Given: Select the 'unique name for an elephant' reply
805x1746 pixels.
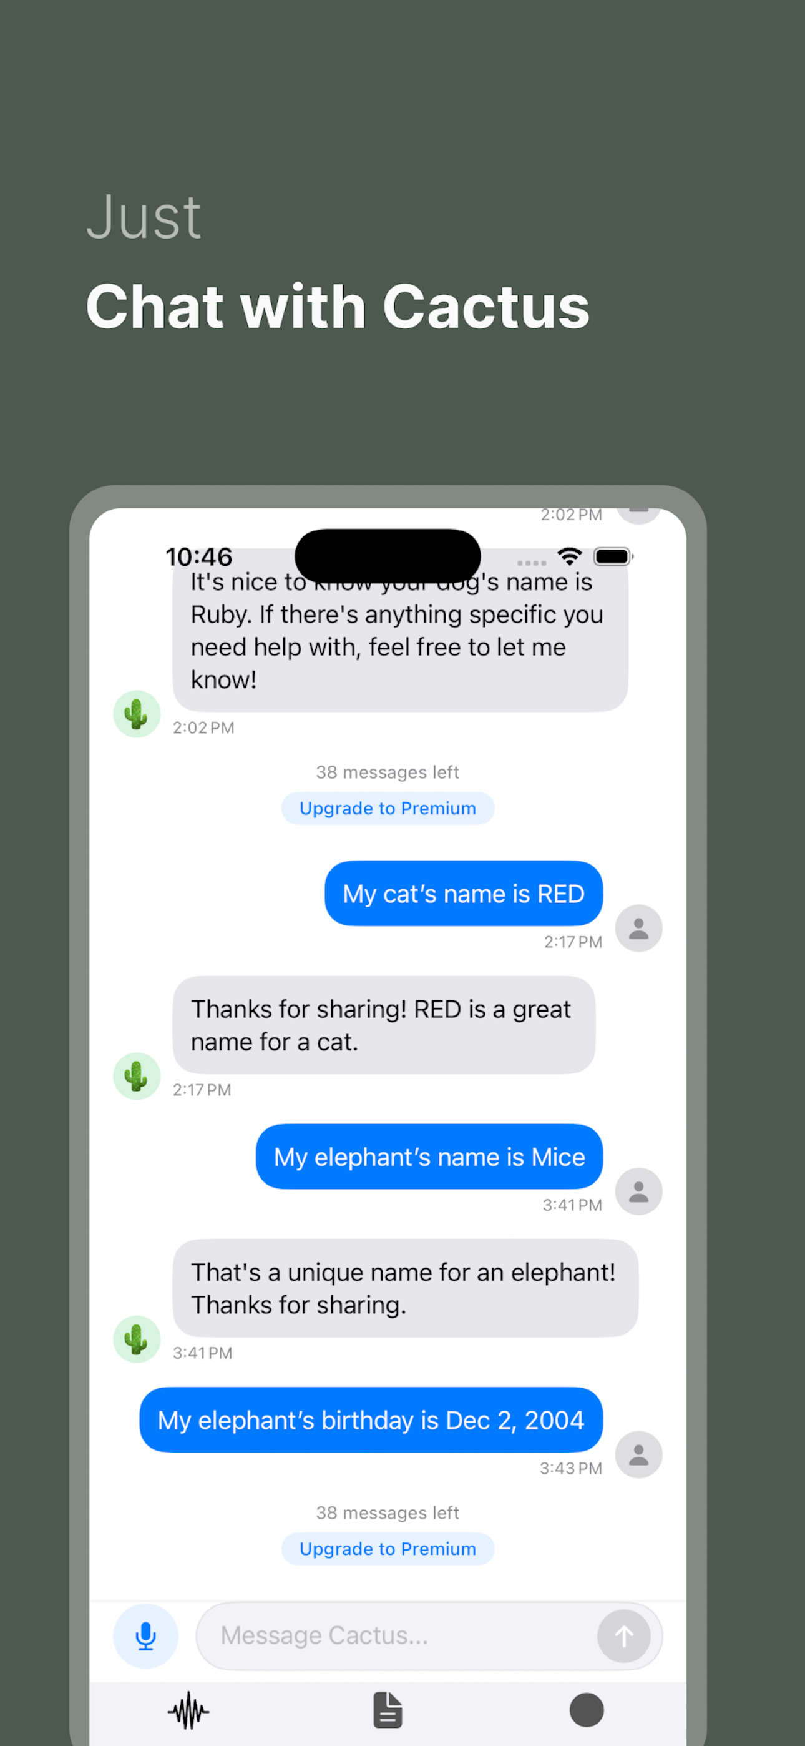Looking at the screenshot, I should coord(405,1288).
